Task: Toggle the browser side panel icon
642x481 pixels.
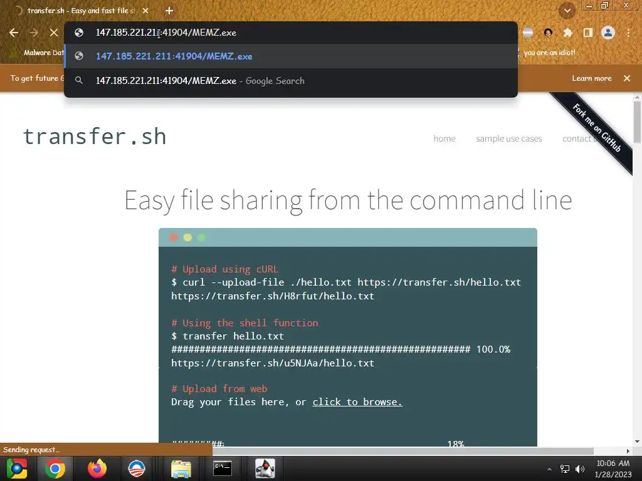Action: click(x=588, y=33)
